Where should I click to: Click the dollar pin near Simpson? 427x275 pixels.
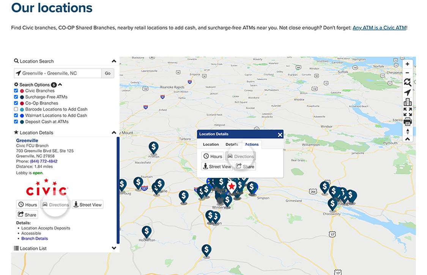tap(252, 188)
